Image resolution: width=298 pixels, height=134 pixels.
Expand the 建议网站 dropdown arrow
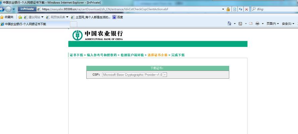(42, 17)
